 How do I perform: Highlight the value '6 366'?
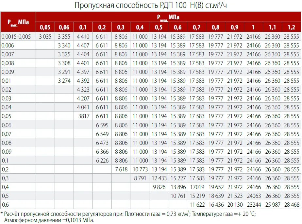[102, 152]
